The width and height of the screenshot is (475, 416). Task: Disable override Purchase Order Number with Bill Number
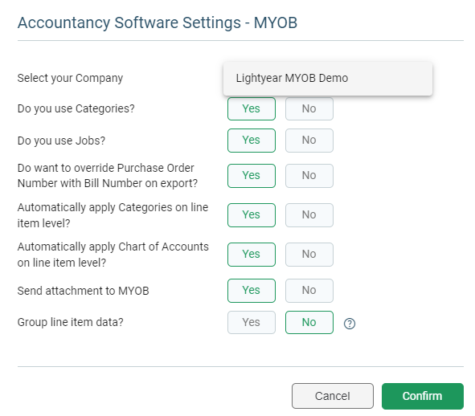coord(309,176)
